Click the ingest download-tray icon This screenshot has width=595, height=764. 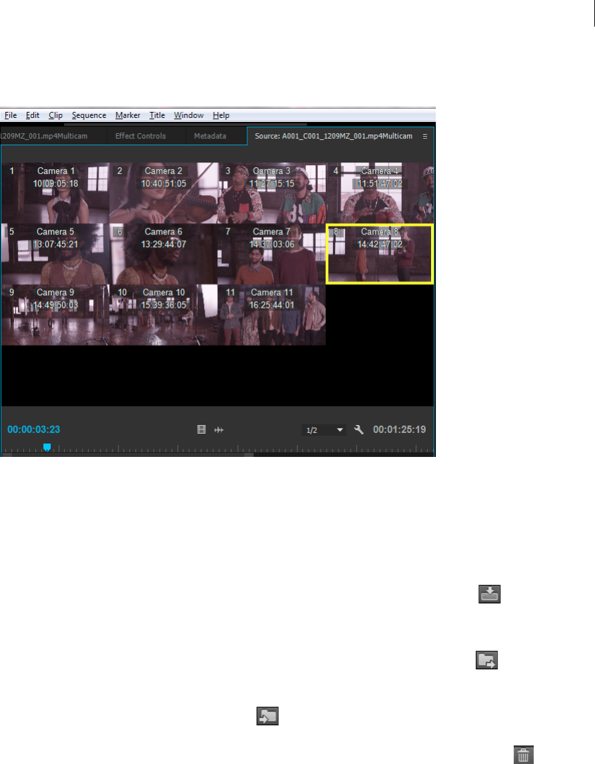[490, 594]
